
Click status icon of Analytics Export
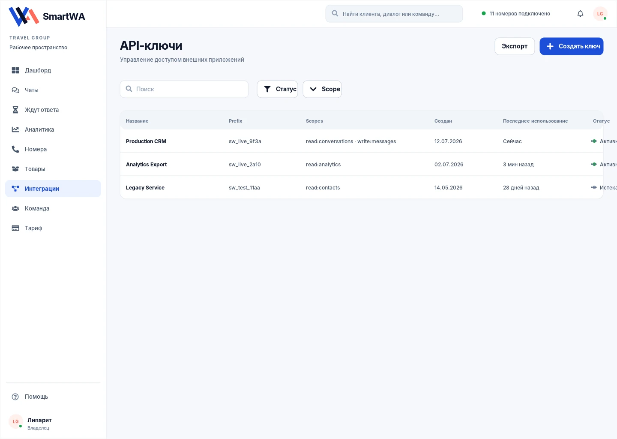(x=594, y=164)
